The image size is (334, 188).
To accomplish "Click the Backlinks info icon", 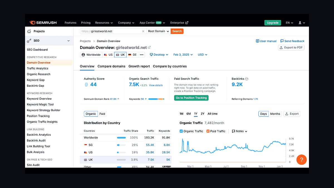I will [x=247, y=79].
